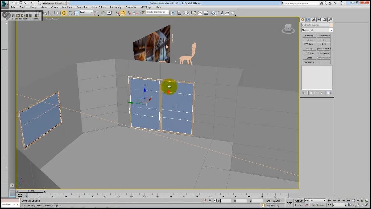Viewport: 371px width, 209px height.
Task: Click the Edit Named Selection Sets icon
Action: click(142, 13)
